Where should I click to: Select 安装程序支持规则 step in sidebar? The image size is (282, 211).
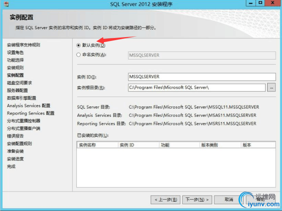coord(24,45)
